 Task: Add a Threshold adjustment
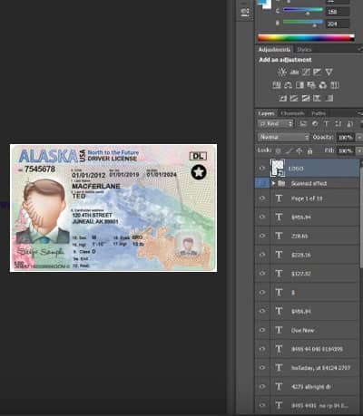[x=306, y=98]
